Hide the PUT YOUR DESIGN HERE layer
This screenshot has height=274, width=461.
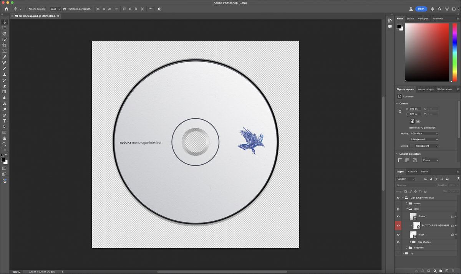pos(398,226)
